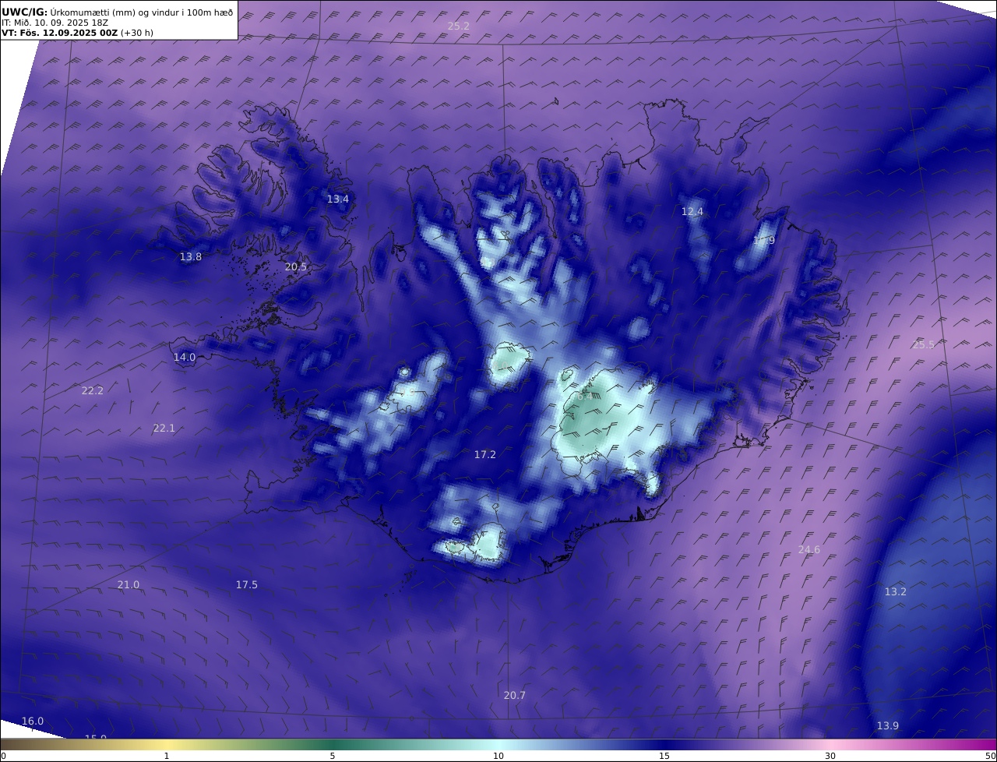The width and height of the screenshot is (997, 762).
Task: Click the 13.9 value label on the map
Action: point(887,725)
